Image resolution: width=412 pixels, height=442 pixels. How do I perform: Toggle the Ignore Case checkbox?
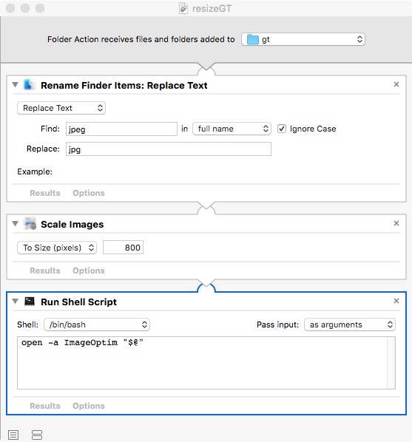click(282, 129)
